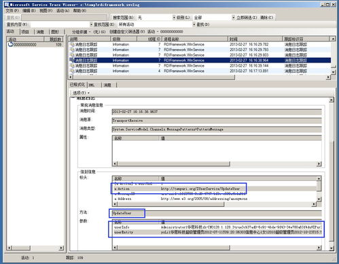This screenshot has width=339, height=264.
Task: Click up arrow of 标头 table scrollbar
Action: coord(319,178)
